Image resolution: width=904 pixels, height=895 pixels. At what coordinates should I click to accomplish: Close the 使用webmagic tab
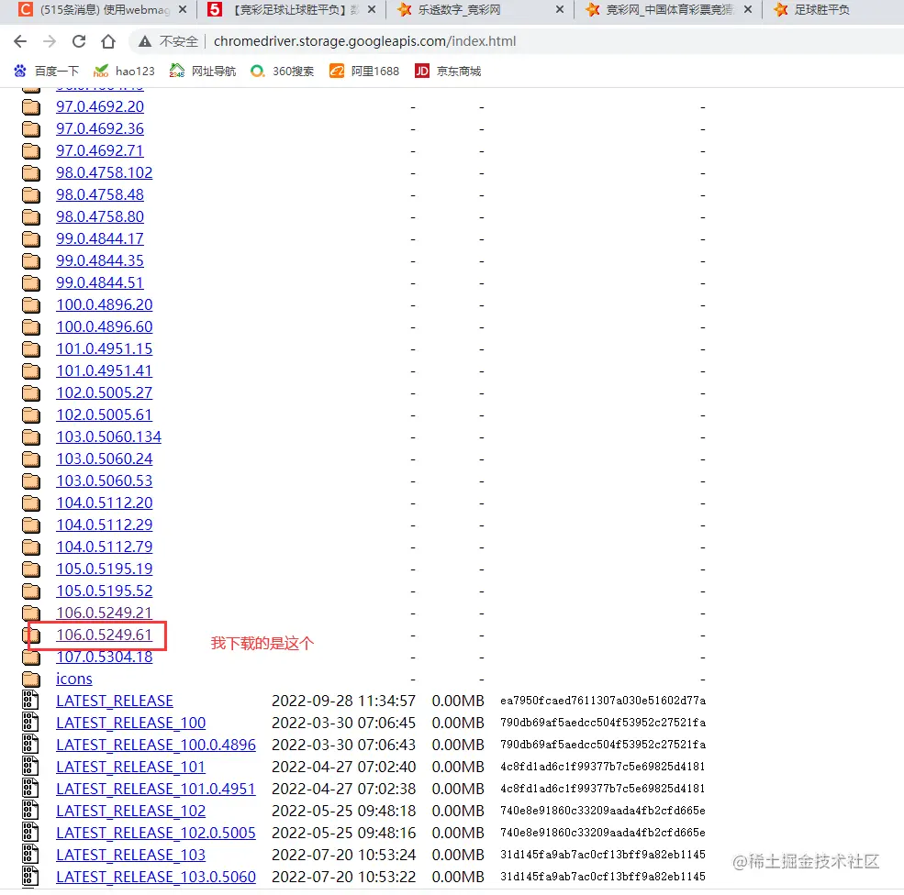pyautogui.click(x=183, y=10)
